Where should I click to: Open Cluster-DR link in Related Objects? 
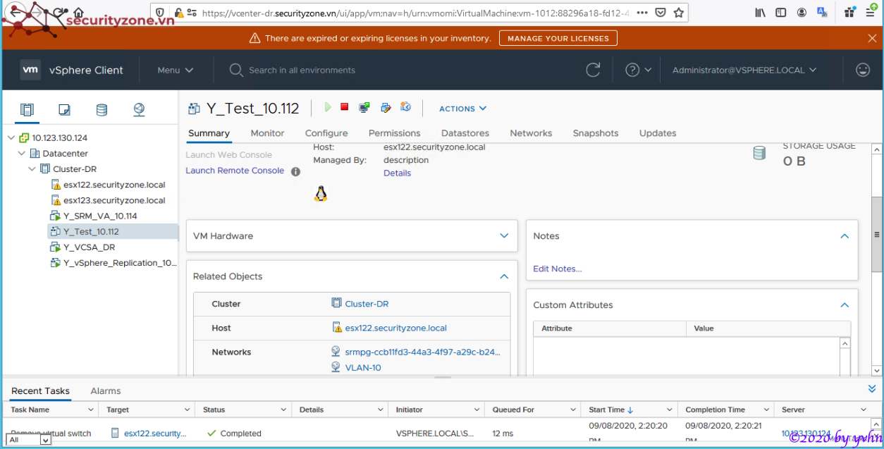(x=367, y=304)
